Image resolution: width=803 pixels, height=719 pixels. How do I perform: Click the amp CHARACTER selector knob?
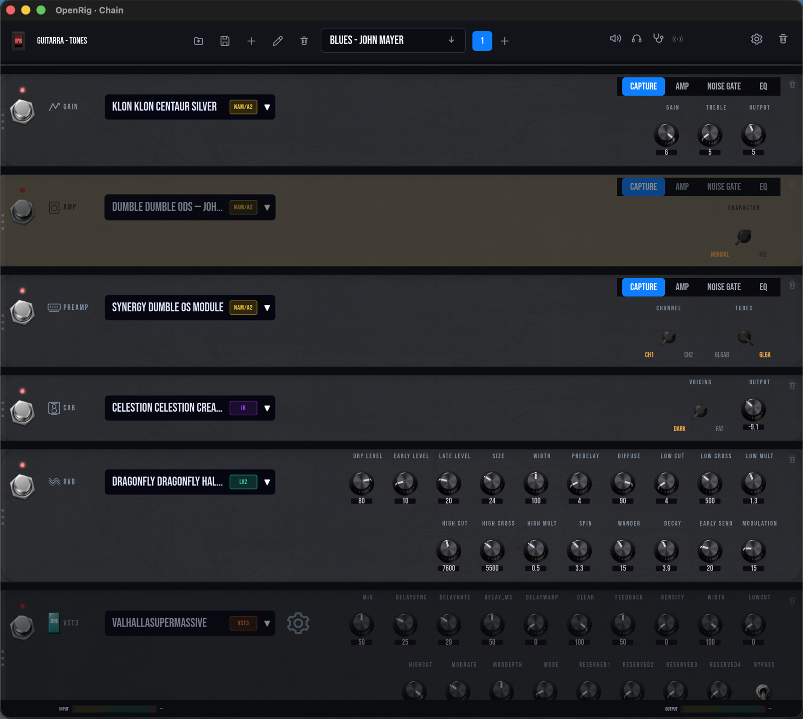[x=744, y=236]
